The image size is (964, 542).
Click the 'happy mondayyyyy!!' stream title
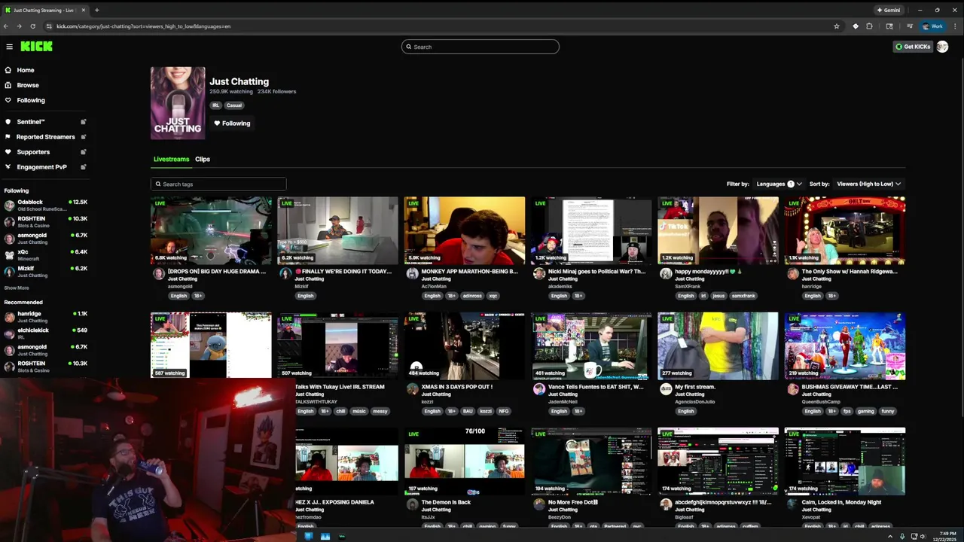tap(709, 271)
